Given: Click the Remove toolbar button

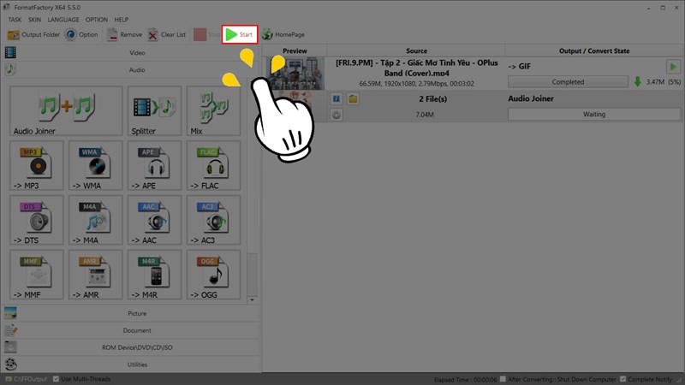Looking at the screenshot, I should 124,34.
